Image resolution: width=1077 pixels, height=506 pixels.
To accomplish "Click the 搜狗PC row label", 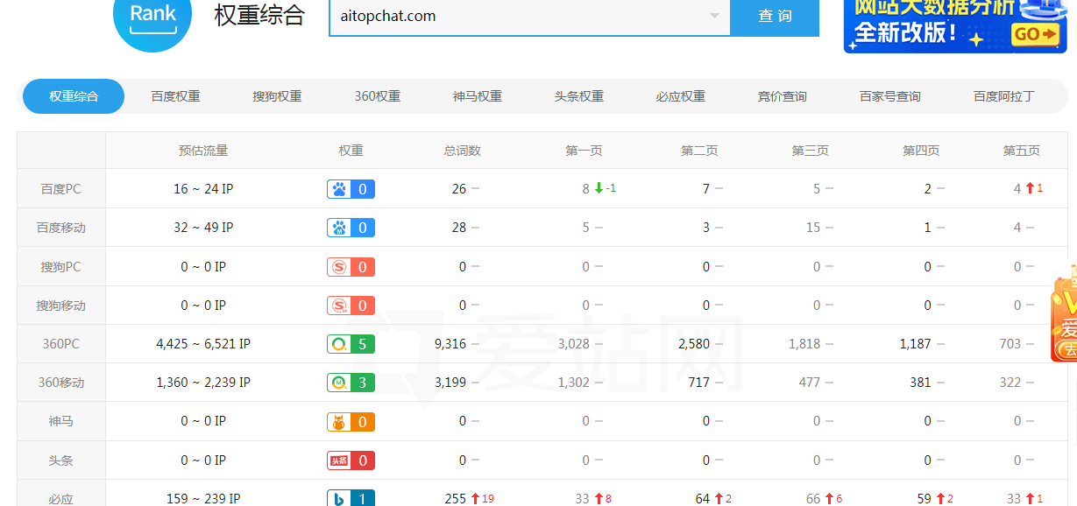I will coord(61,266).
